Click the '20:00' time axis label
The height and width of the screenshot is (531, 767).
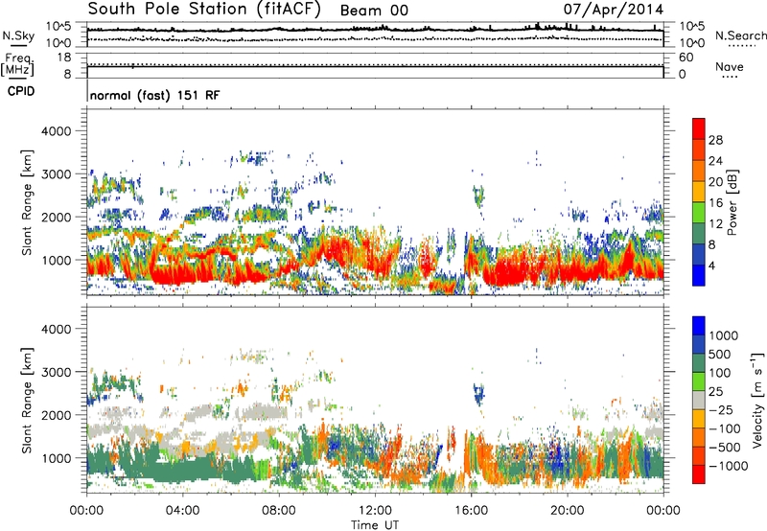tap(568, 511)
